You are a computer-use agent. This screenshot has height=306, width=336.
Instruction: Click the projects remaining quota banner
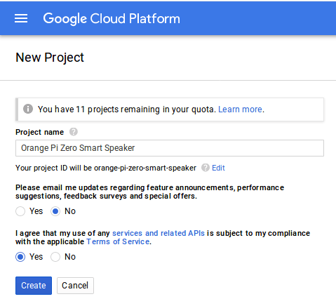[170, 109]
